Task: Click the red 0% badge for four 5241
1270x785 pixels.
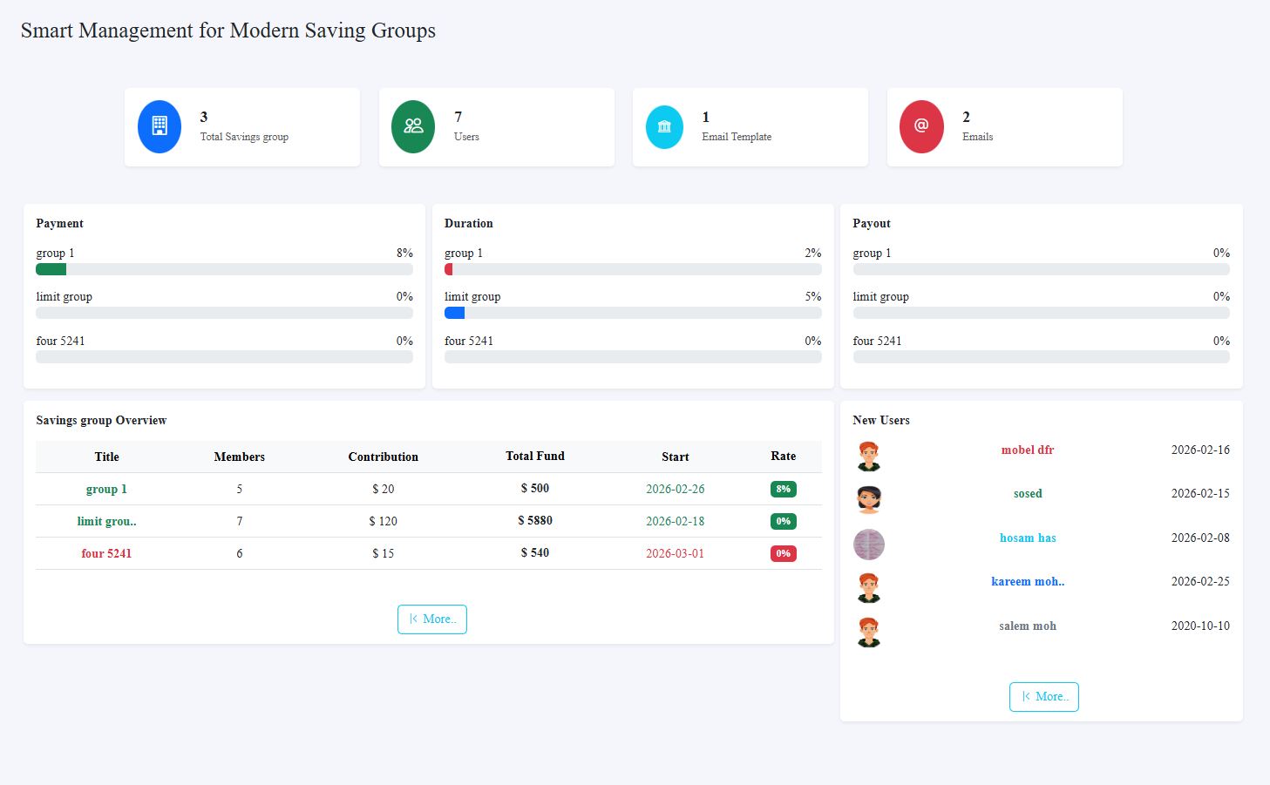Action: coord(782,553)
